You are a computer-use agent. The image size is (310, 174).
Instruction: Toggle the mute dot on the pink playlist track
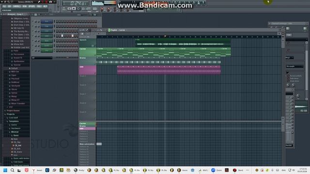[95, 73]
